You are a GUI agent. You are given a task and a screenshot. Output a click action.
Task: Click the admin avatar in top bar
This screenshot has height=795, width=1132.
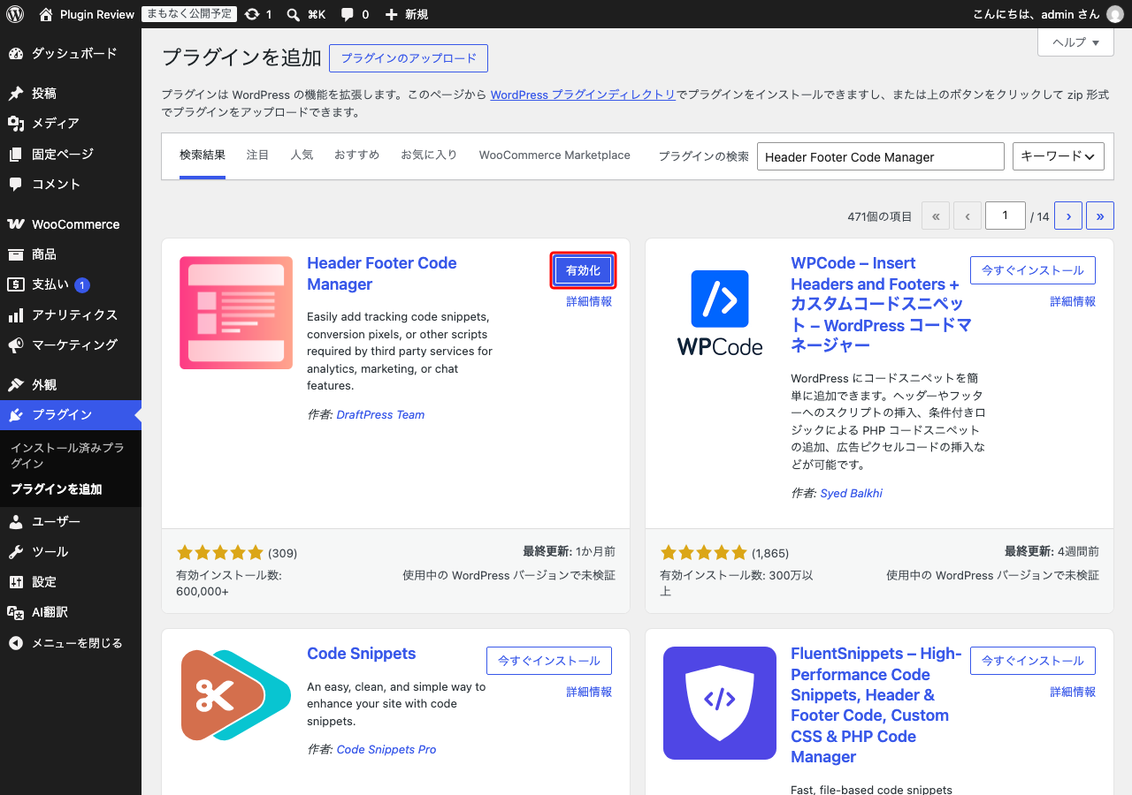tap(1115, 14)
